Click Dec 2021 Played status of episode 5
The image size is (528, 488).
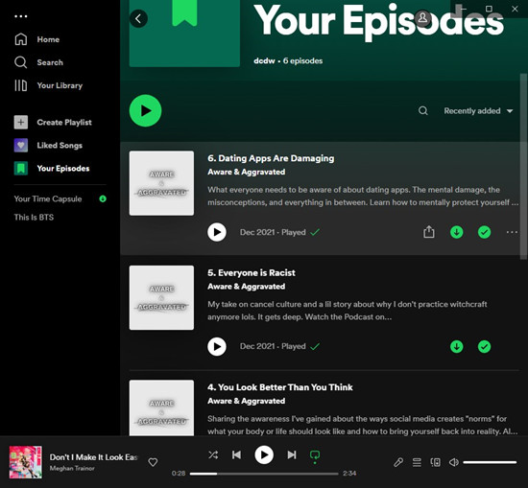coord(279,346)
